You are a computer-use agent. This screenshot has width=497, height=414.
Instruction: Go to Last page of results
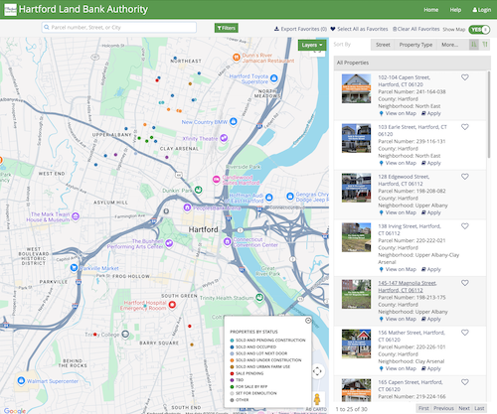[479, 408]
